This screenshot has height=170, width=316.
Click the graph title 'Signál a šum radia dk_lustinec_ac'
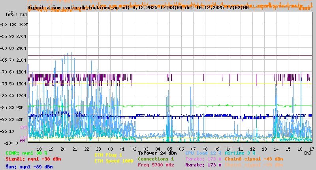(x=73, y=8)
